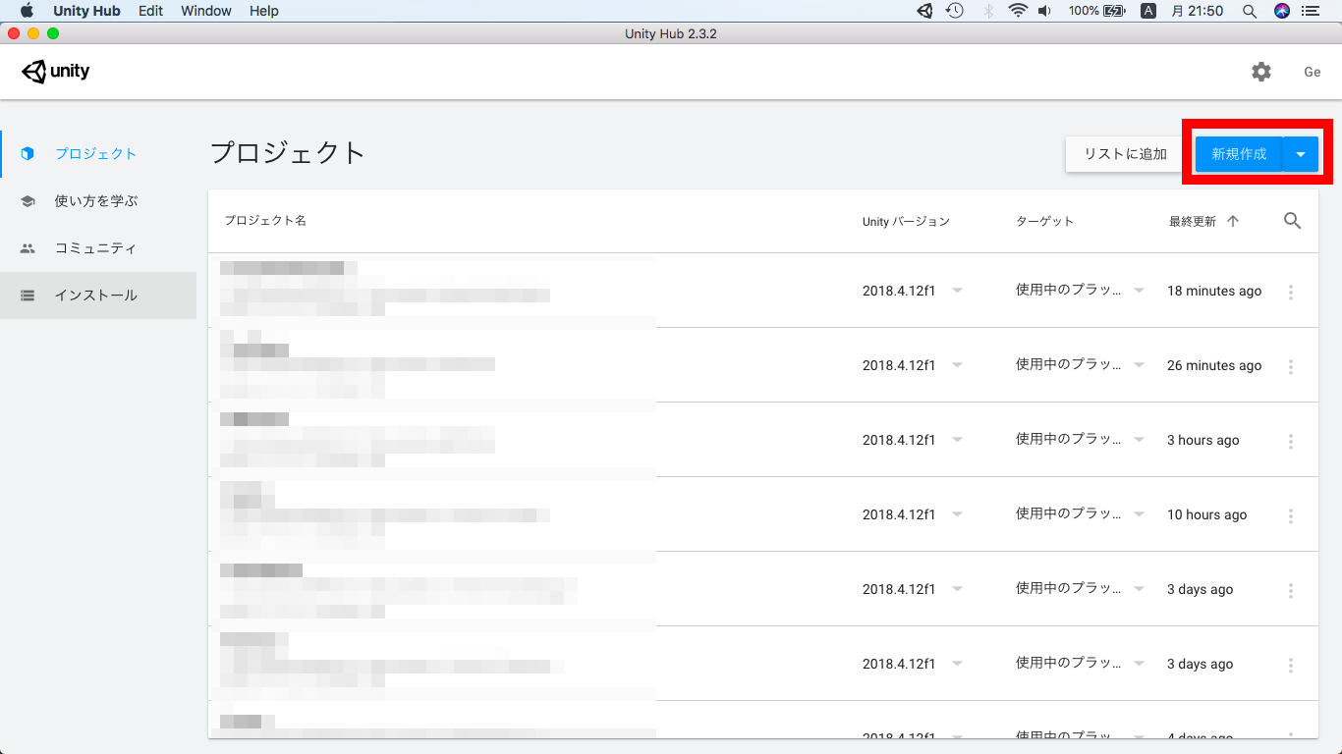The width and height of the screenshot is (1342, 754).
Task: Open the Help menu
Action: tap(264, 11)
